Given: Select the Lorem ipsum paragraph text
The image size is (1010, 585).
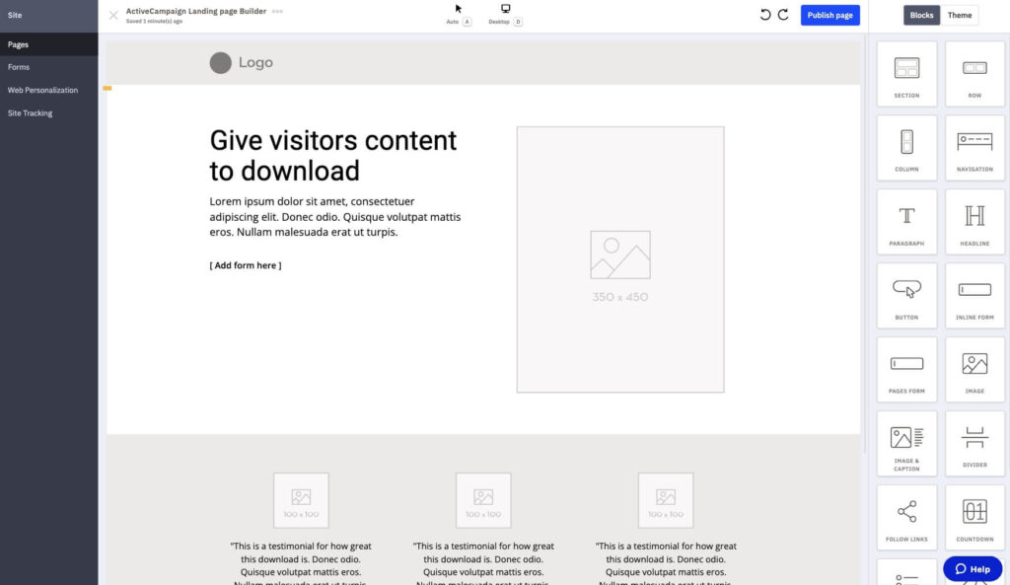Looking at the screenshot, I should tap(335, 216).
